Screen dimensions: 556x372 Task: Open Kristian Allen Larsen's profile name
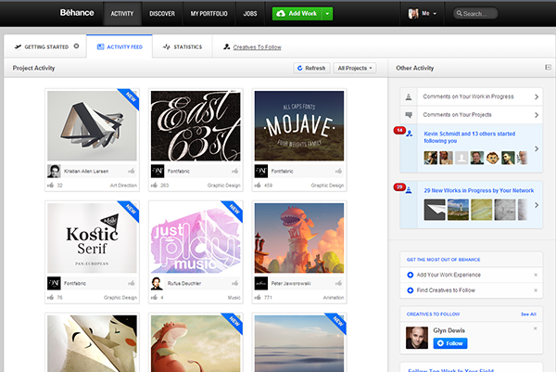pyautogui.click(x=86, y=171)
